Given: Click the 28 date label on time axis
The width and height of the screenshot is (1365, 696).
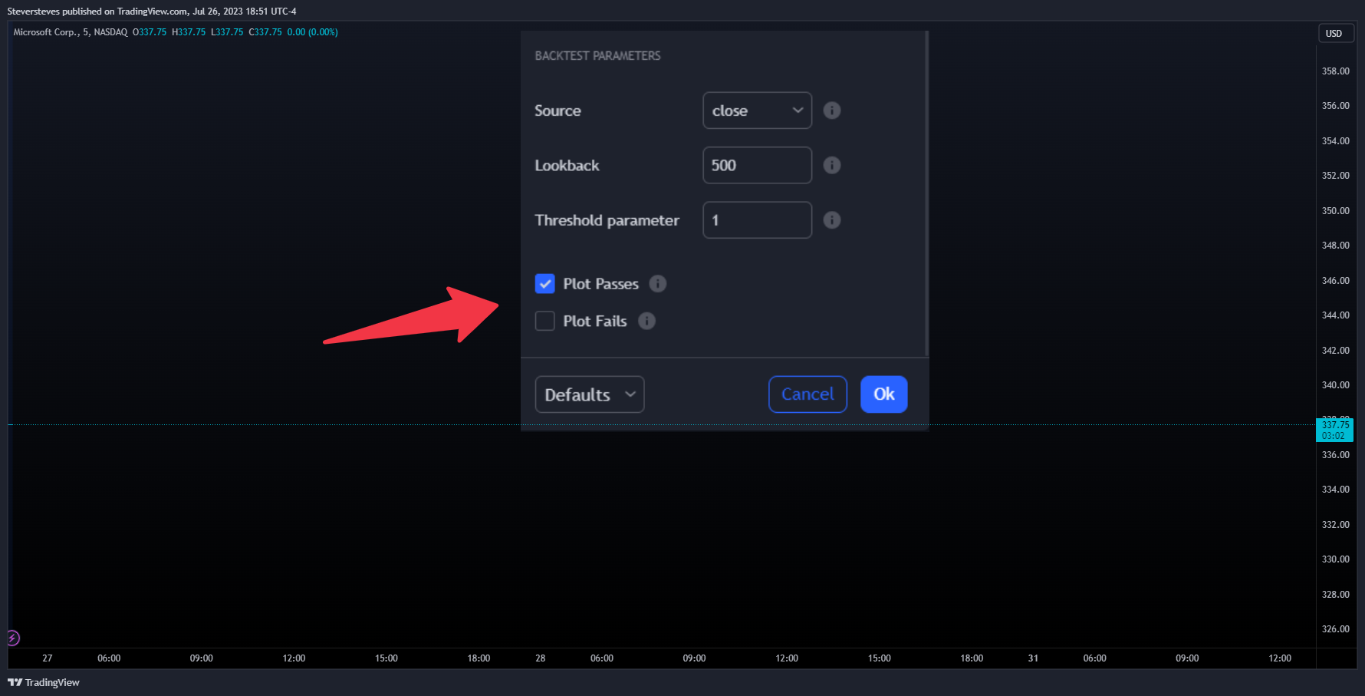Looking at the screenshot, I should tap(541, 658).
